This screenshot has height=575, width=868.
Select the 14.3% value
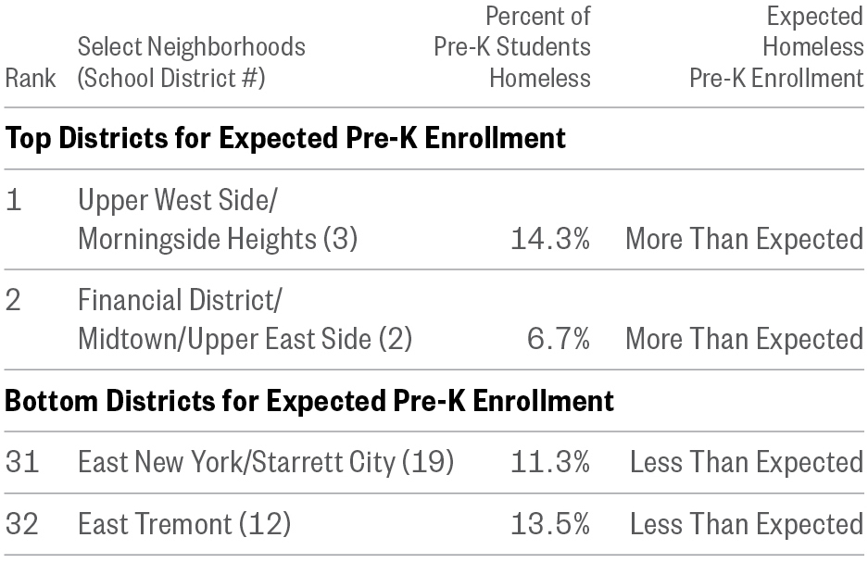[x=550, y=240]
